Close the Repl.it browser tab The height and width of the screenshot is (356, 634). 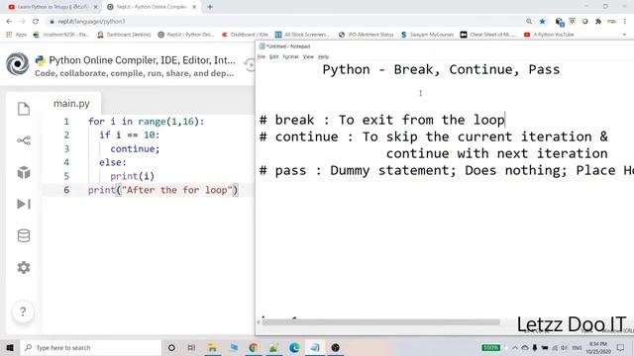194,7
